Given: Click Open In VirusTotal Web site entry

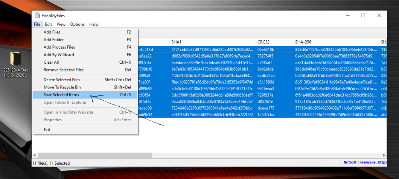Looking at the screenshot, I should click(85, 112).
